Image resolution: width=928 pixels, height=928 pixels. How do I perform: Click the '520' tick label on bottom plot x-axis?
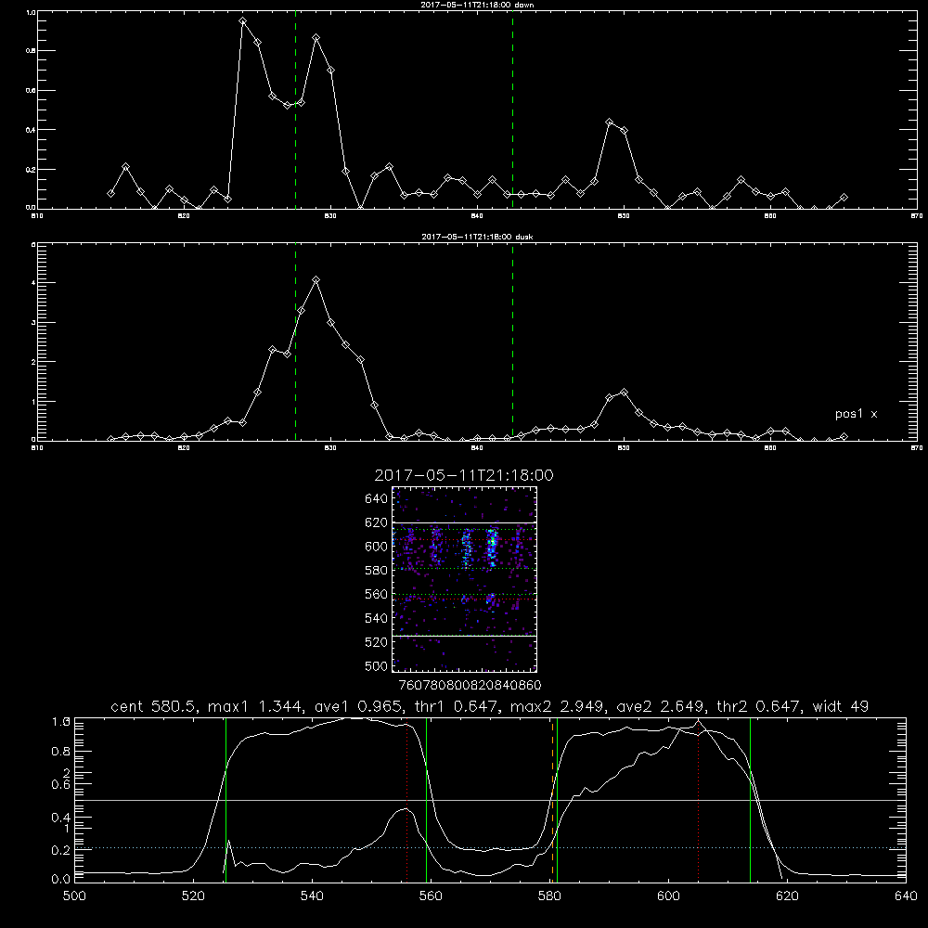193,896
